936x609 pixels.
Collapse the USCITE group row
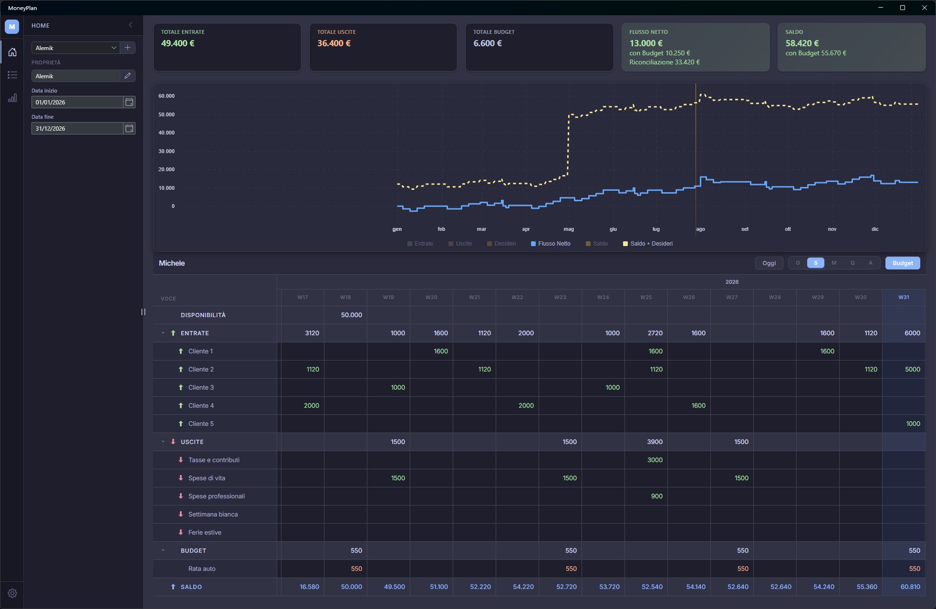[163, 442]
